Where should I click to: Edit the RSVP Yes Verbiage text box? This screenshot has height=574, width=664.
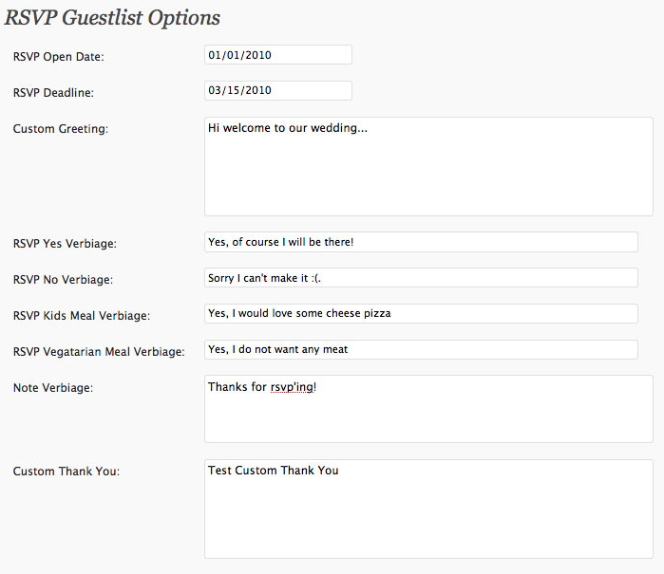coord(421,242)
